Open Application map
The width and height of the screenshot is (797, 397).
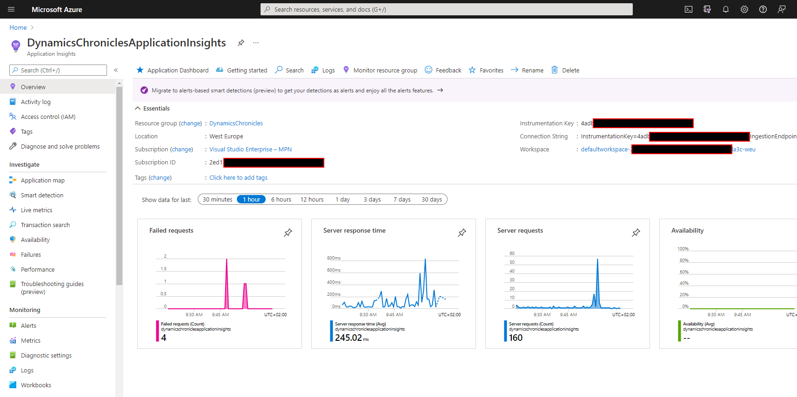click(58, 180)
